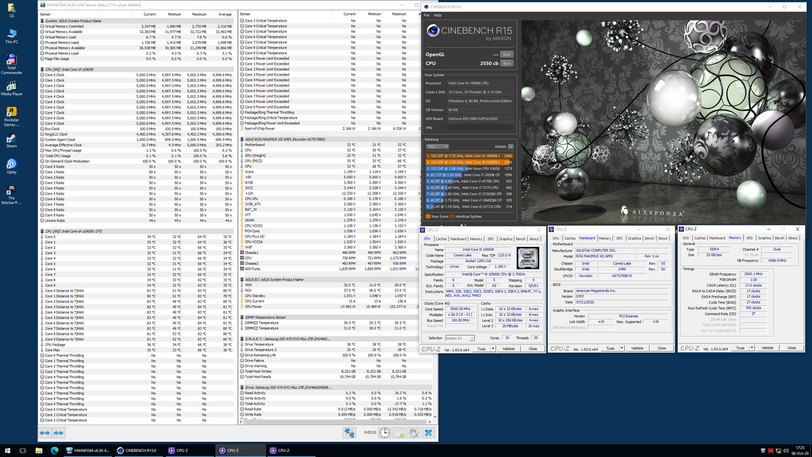Click the blue X close sensors icon
The image size is (812, 457).
click(428, 432)
